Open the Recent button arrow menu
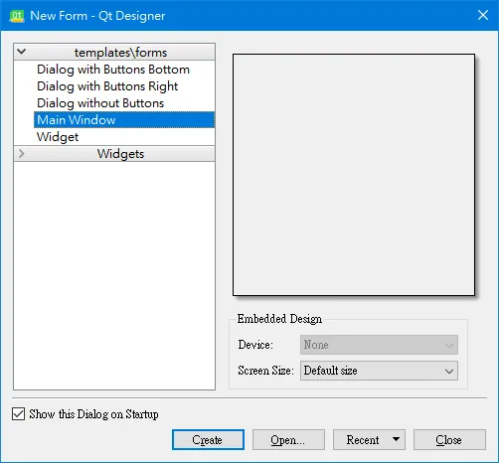The image size is (499, 463). (396, 439)
